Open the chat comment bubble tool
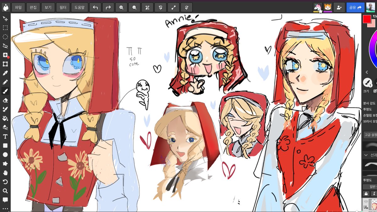This screenshot has width=377, height=212. coord(5,200)
